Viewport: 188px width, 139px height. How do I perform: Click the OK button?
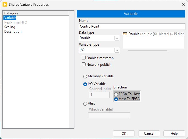(124, 134)
